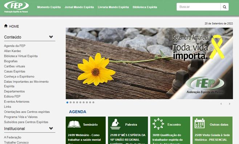Click the Buscar search field

198,7
